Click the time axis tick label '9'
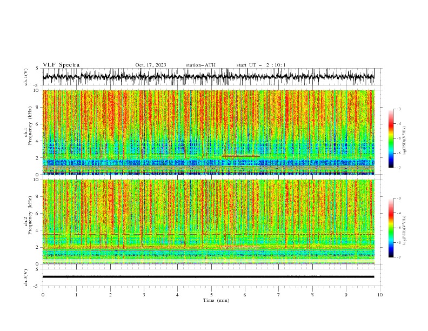This screenshot has height=331, width=428. click(346, 295)
